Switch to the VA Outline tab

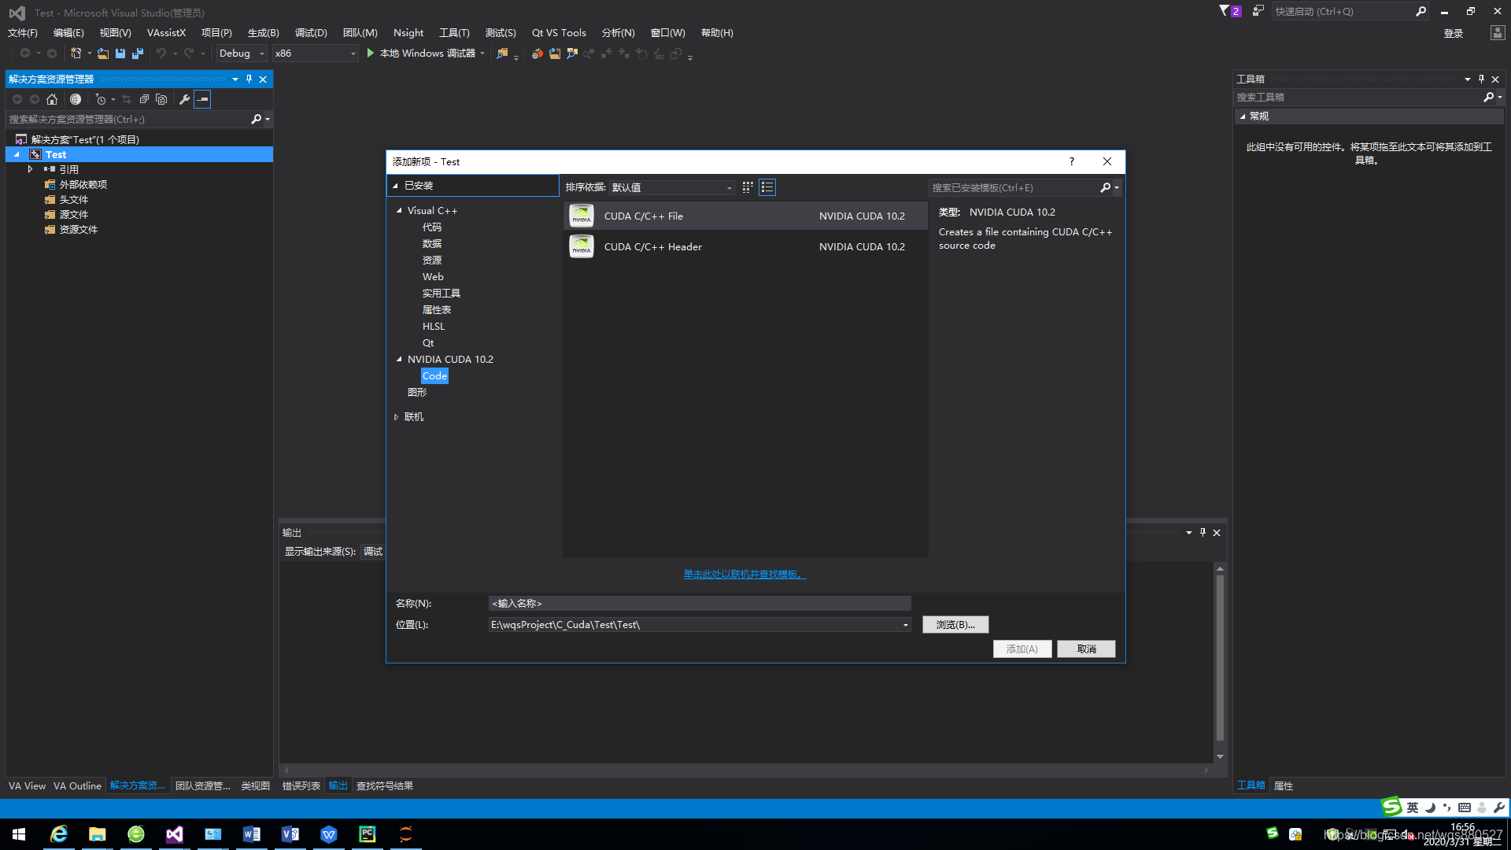tap(77, 785)
